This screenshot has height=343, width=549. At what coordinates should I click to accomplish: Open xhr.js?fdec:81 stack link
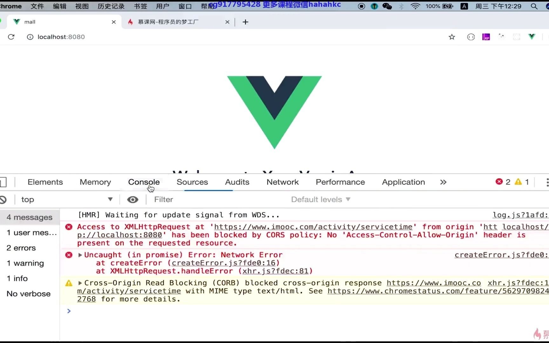coord(275,271)
